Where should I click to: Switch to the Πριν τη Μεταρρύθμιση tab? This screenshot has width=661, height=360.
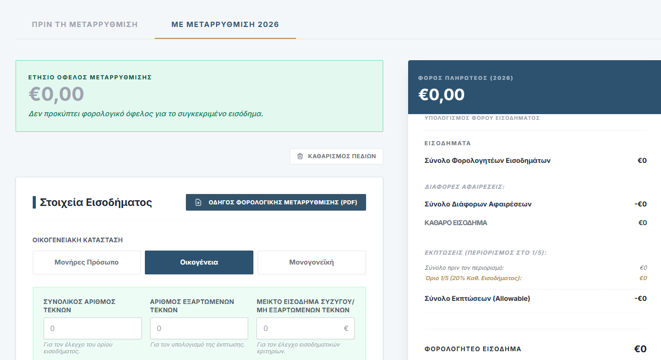[x=85, y=24]
